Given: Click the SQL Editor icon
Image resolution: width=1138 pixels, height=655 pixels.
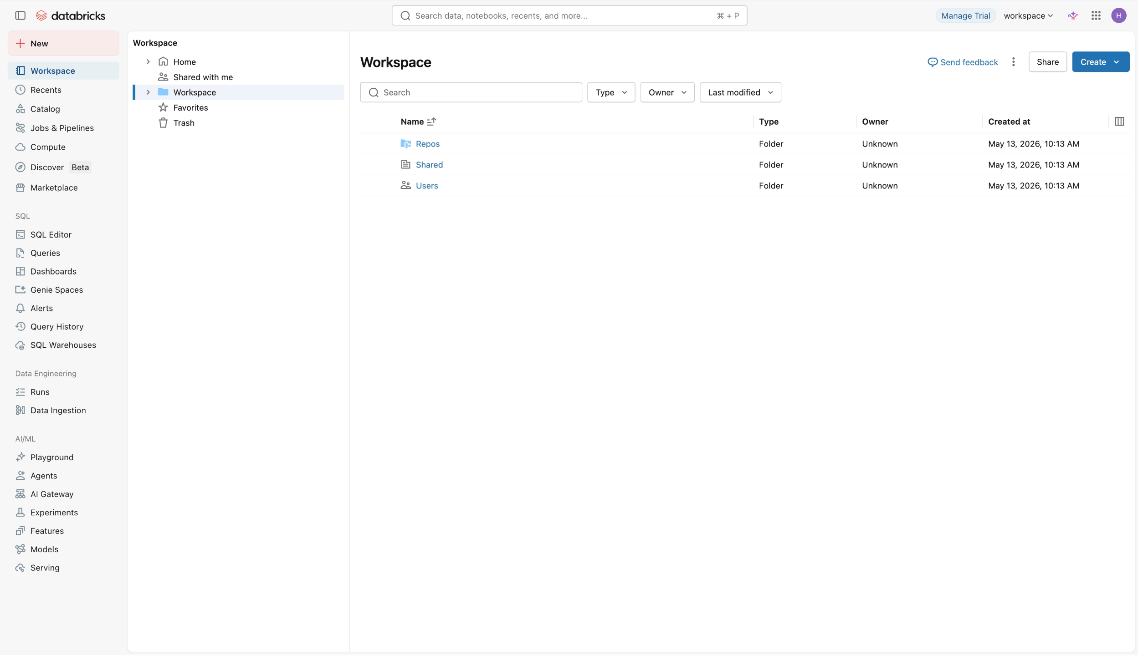Looking at the screenshot, I should coord(20,234).
